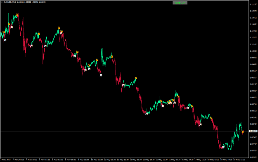
Task: Click the 1.07747 price scale label
Action: [253, 144]
